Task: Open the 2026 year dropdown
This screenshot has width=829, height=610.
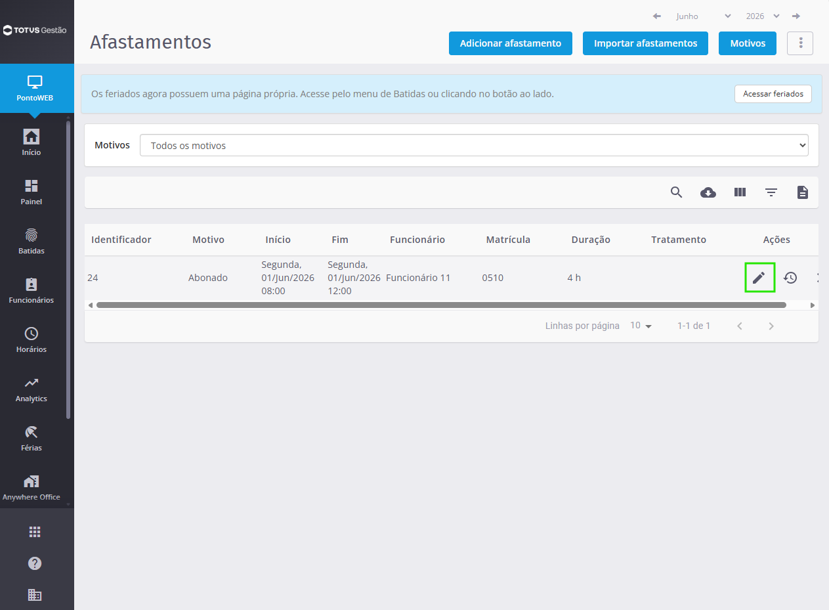Action: point(762,16)
